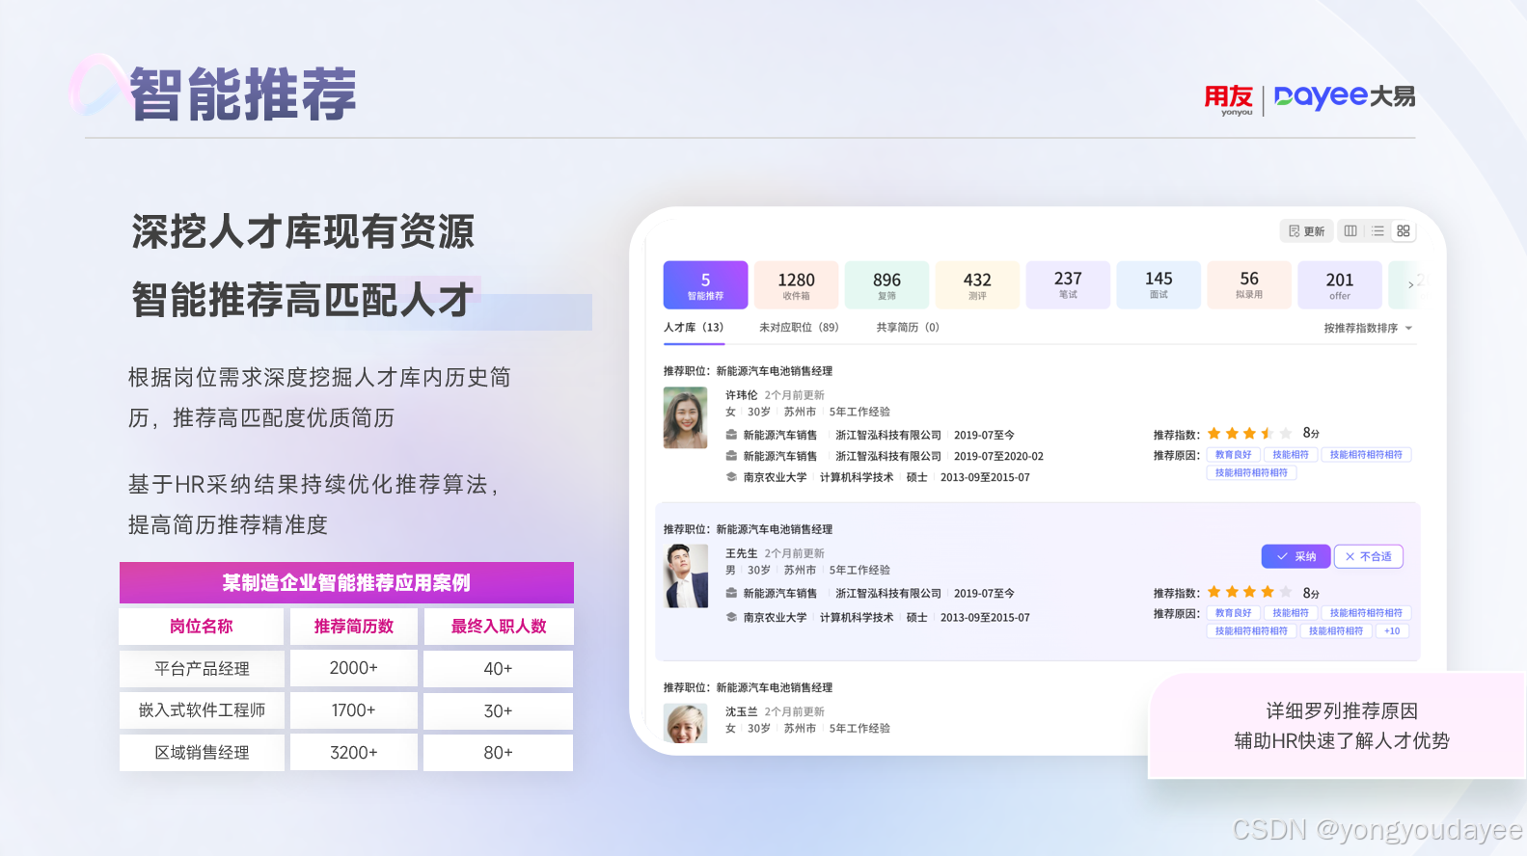Click the 1700+ table cell
Image resolution: width=1527 pixels, height=856 pixels.
tap(354, 710)
